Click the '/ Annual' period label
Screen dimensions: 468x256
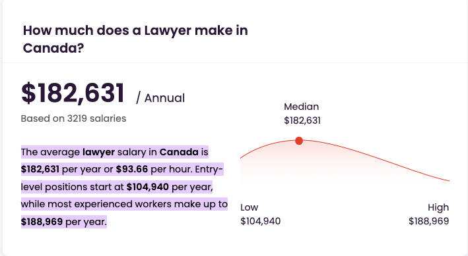point(160,98)
